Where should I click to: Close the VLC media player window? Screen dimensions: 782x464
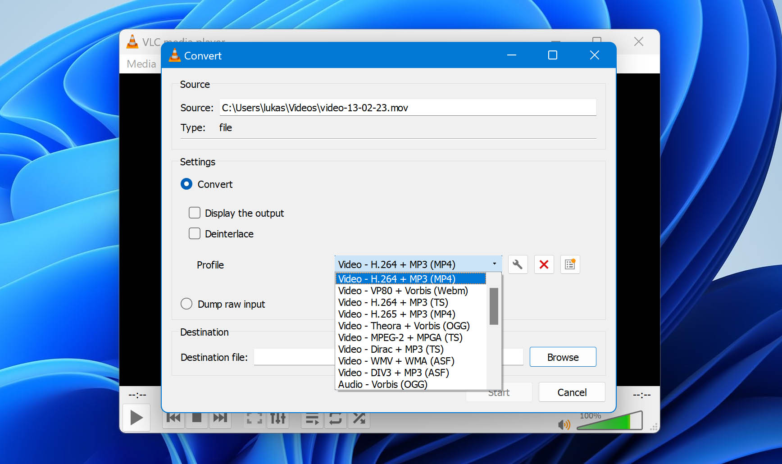click(639, 41)
